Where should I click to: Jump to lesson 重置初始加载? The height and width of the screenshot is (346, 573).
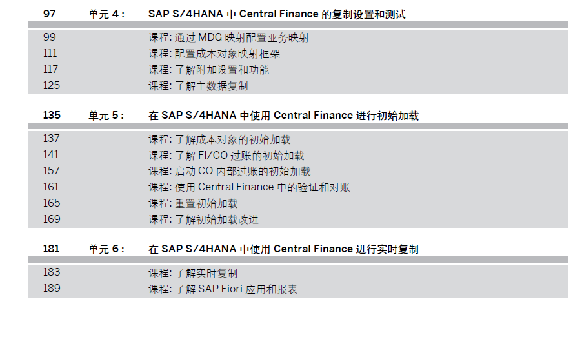pos(192,203)
